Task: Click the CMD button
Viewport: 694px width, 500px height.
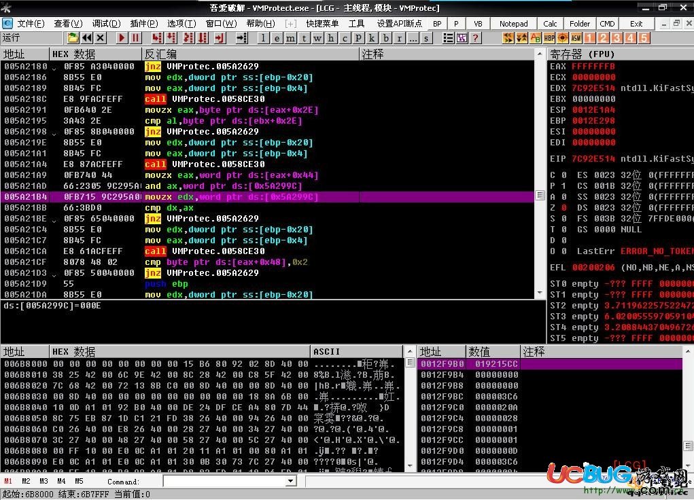Action: tap(607, 24)
